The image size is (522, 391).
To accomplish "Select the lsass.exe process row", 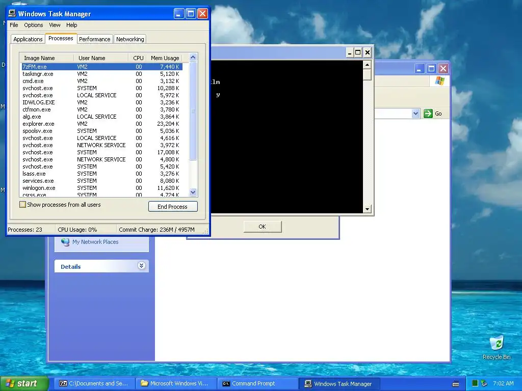I will click(x=102, y=174).
